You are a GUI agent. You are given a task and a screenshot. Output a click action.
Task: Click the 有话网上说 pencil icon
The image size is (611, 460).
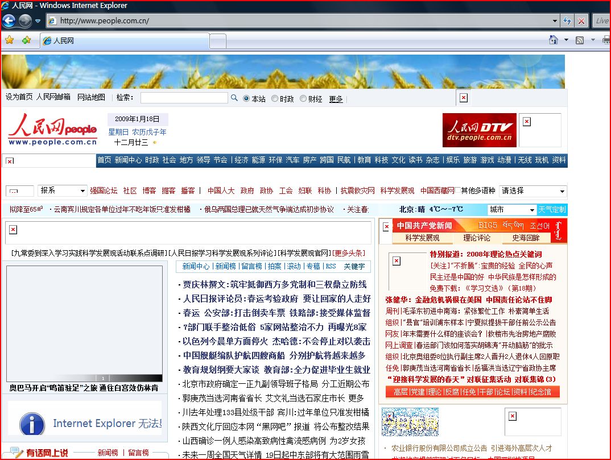coord(16,453)
